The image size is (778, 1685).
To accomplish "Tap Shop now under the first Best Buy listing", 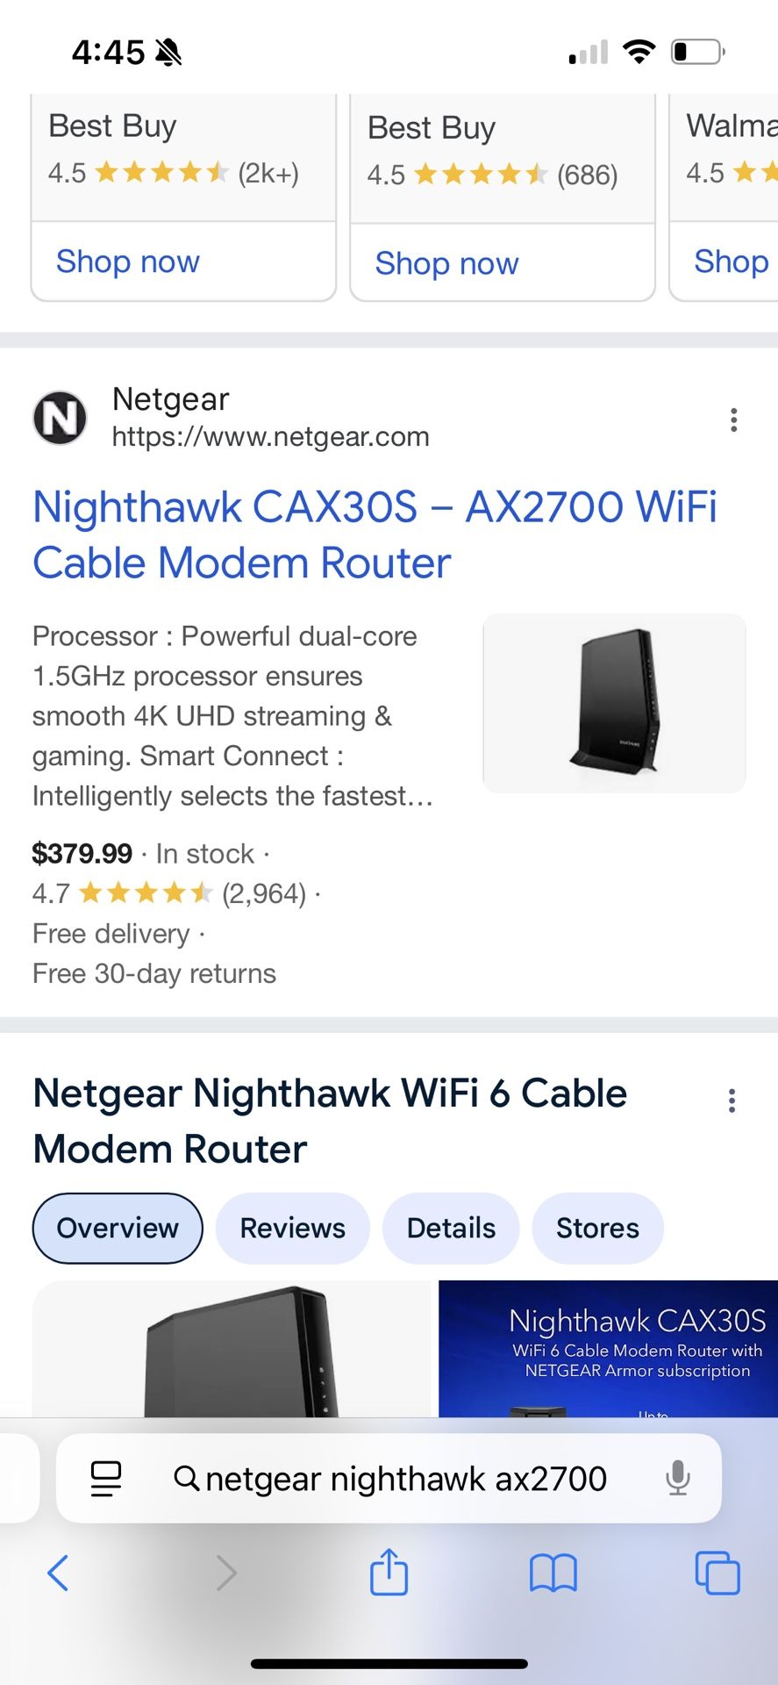I will [127, 261].
